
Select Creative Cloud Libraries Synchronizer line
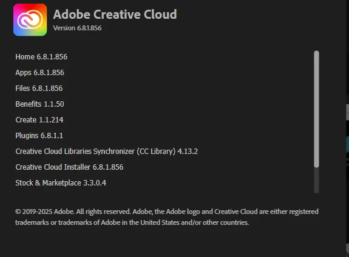(107, 152)
